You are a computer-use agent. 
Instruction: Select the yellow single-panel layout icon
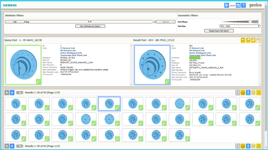pyautogui.click(x=243, y=40)
